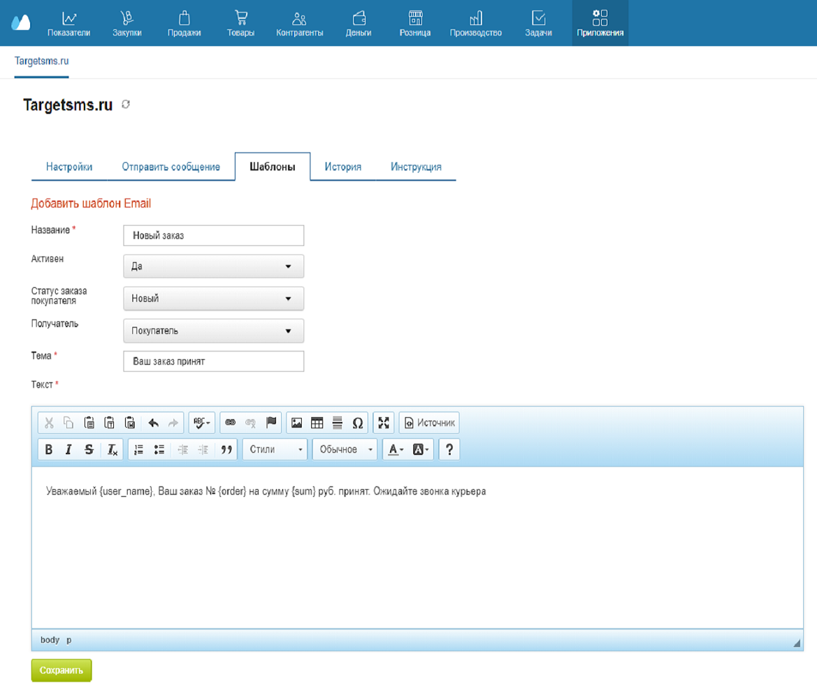The width and height of the screenshot is (817, 689).
Task: Select the Шаблоны tab
Action: pyautogui.click(x=273, y=166)
